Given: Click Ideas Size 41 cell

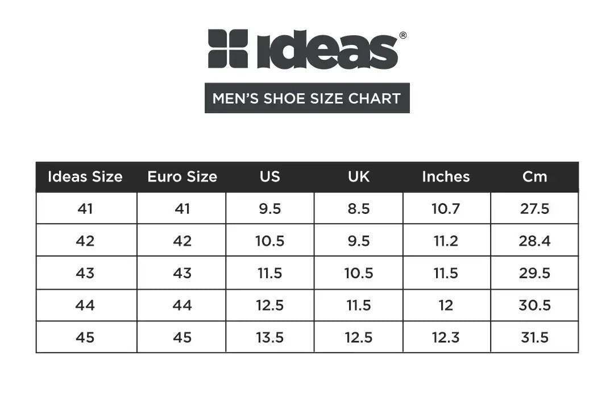Looking at the screenshot, I should pyautogui.click(x=85, y=209).
